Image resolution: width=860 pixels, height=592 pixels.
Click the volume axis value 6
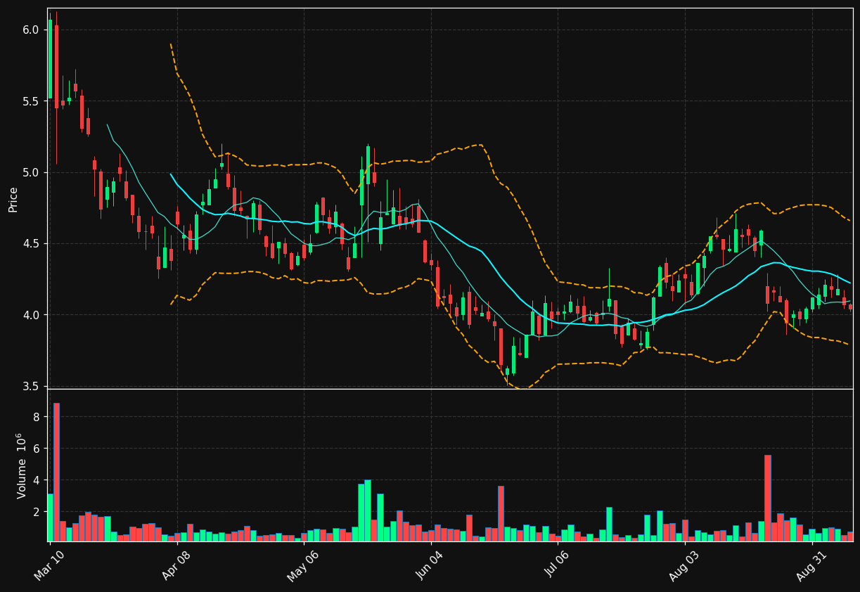click(35, 449)
